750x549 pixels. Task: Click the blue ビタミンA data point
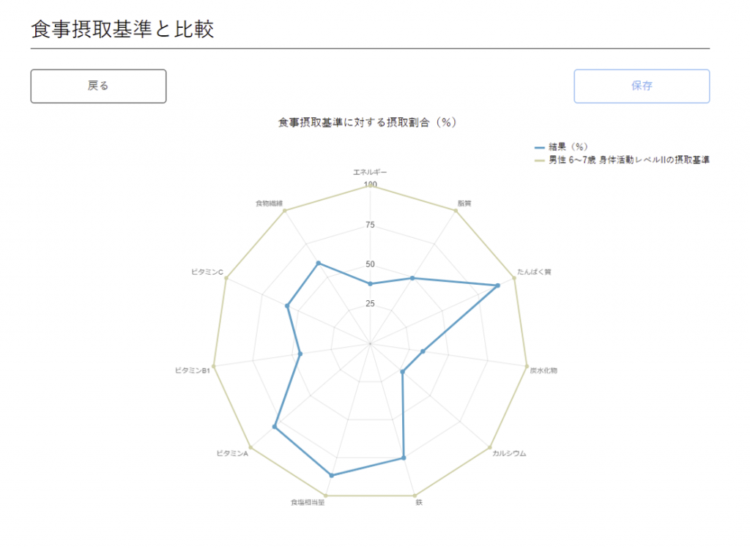[x=275, y=427]
